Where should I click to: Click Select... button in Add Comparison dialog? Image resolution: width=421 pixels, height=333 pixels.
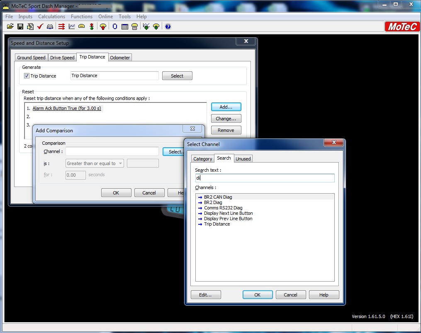tap(174, 152)
